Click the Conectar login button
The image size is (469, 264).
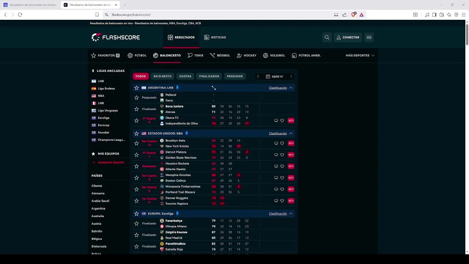click(348, 37)
